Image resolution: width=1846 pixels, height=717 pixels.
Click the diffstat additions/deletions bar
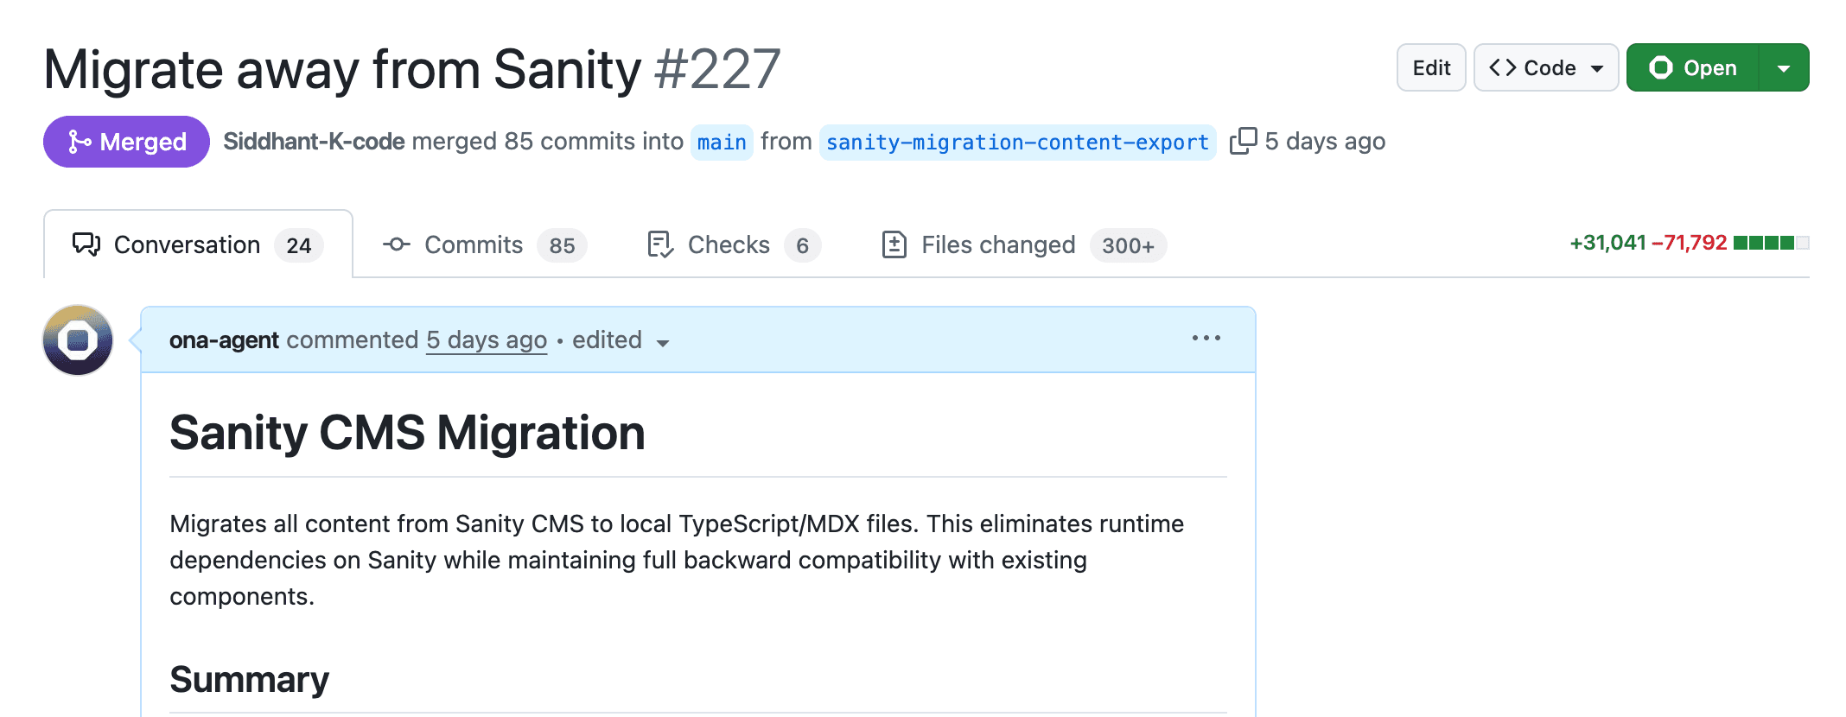point(1771,243)
